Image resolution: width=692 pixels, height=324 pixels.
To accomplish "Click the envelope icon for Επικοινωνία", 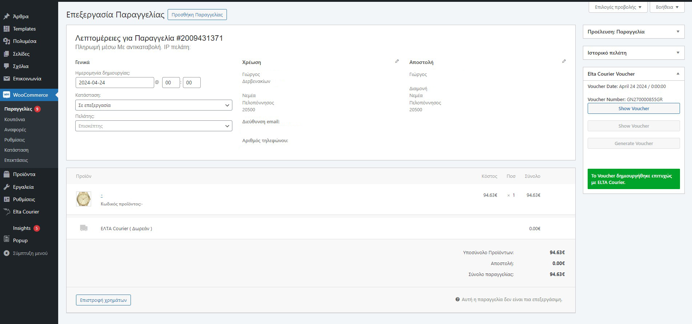I will (x=7, y=79).
